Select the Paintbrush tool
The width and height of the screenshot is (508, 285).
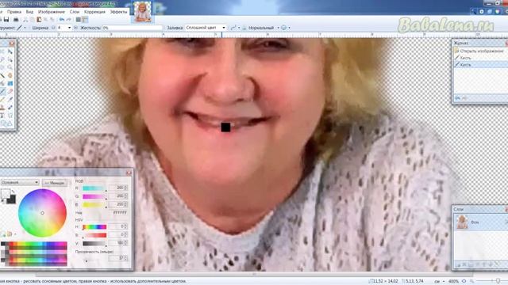[x=2, y=92]
